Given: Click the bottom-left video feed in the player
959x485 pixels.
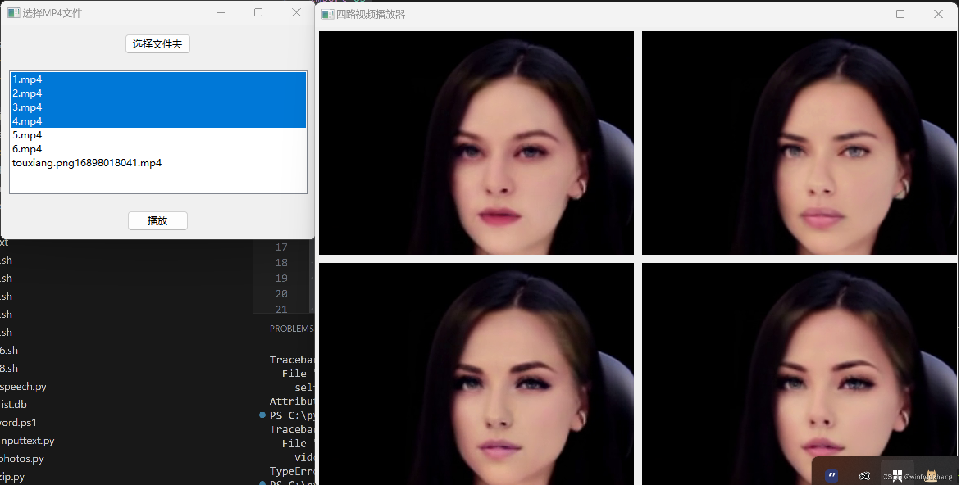Looking at the screenshot, I should [476, 374].
